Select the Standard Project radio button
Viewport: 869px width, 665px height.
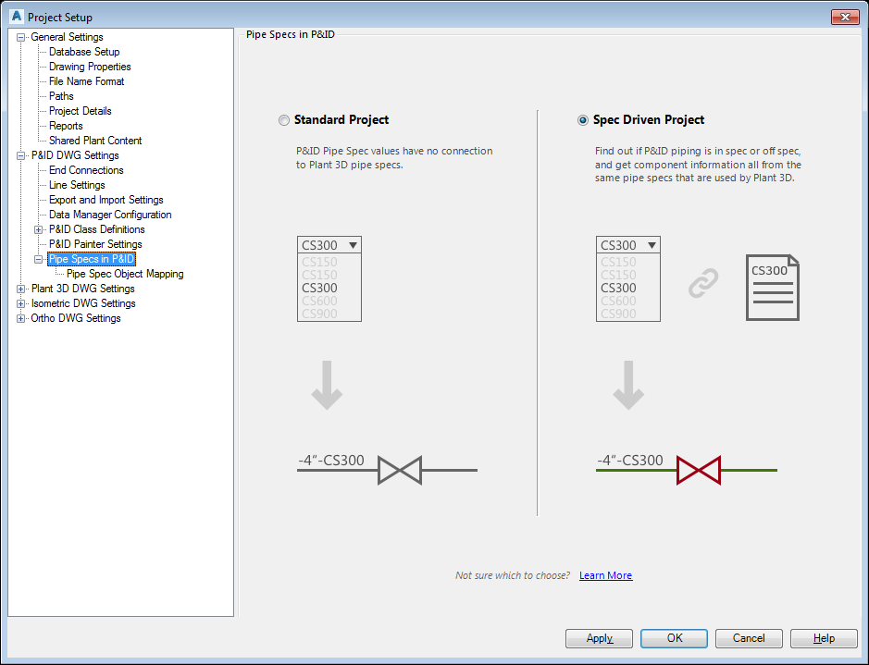point(283,119)
